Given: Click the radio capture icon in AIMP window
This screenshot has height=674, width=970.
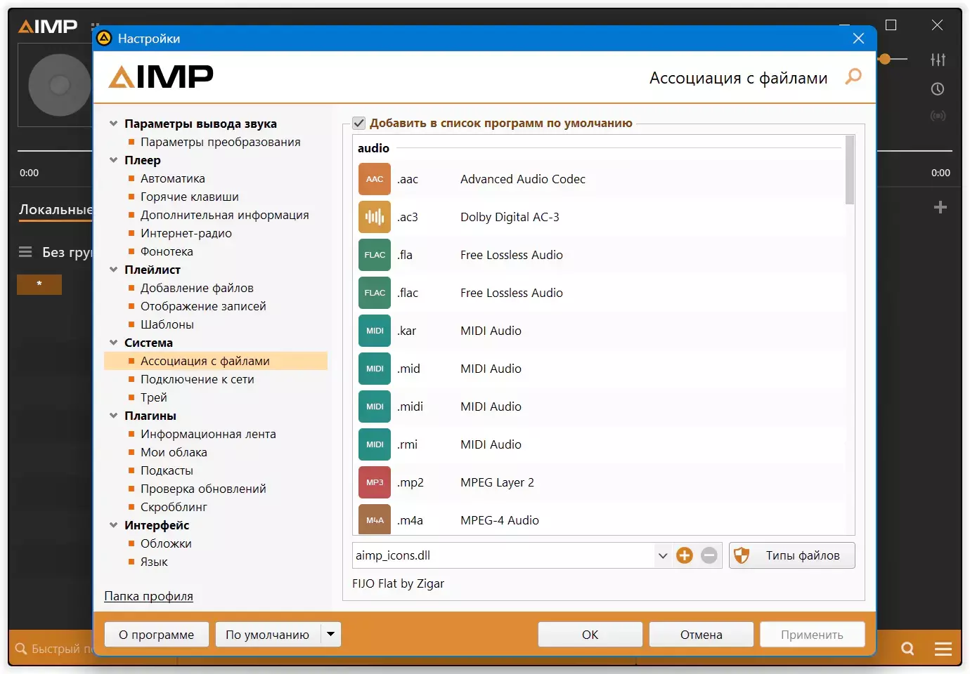Looking at the screenshot, I should click(938, 116).
